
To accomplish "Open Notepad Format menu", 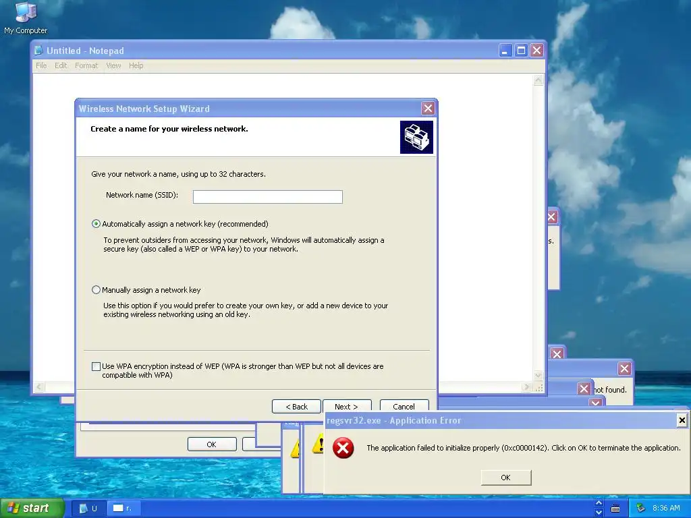I will 86,65.
